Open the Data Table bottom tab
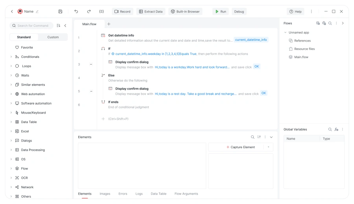This screenshot has height=204, width=354. pos(159,194)
